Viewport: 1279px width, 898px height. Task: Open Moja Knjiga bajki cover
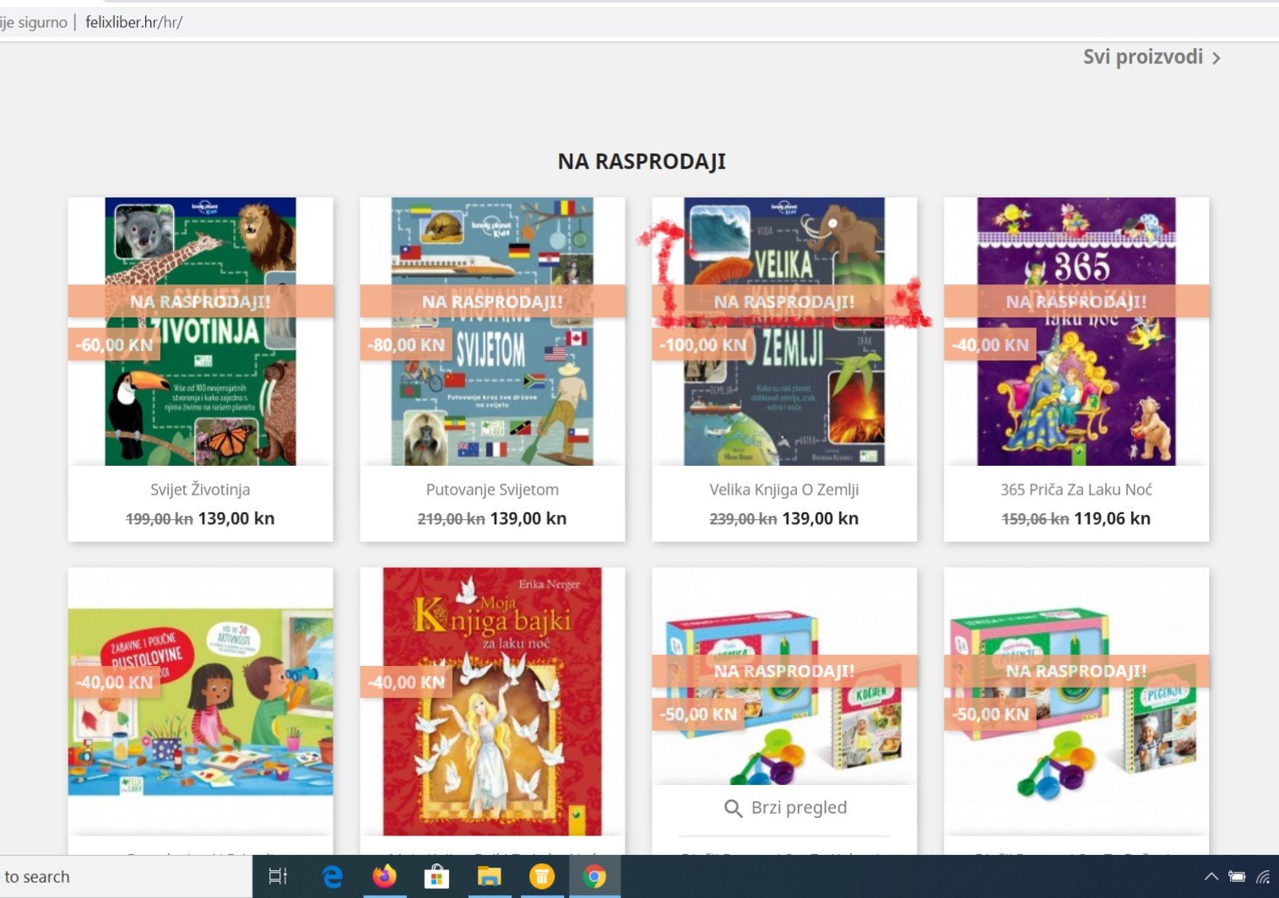click(x=492, y=701)
